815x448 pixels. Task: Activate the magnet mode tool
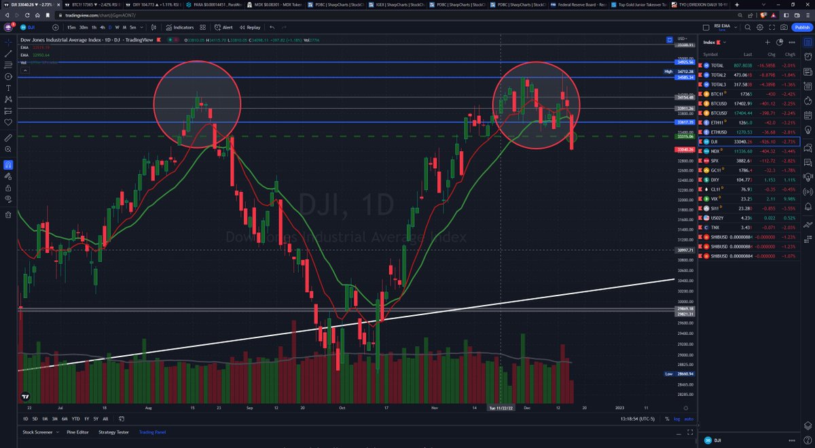tap(8, 165)
